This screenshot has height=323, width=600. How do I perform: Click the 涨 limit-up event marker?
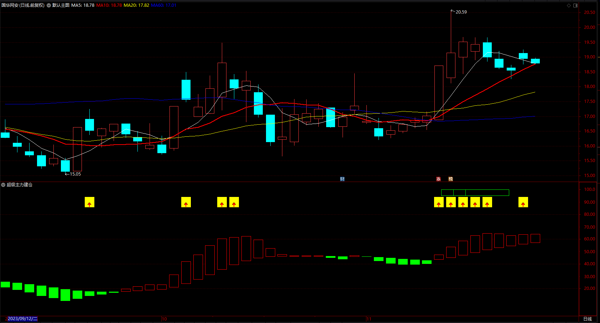438,179
